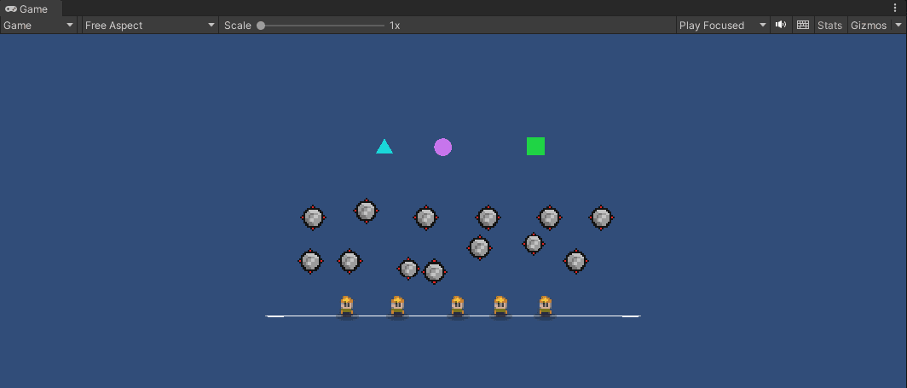Image resolution: width=907 pixels, height=388 pixels.
Task: Select the rightmost orange player character
Action: point(546,305)
